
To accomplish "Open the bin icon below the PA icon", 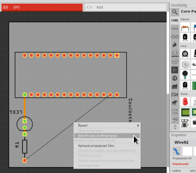I will click(175, 103).
